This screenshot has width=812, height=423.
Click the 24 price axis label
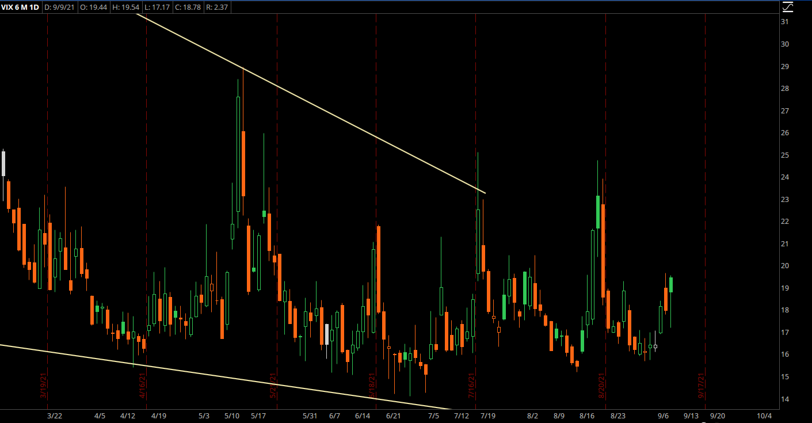[784, 177]
